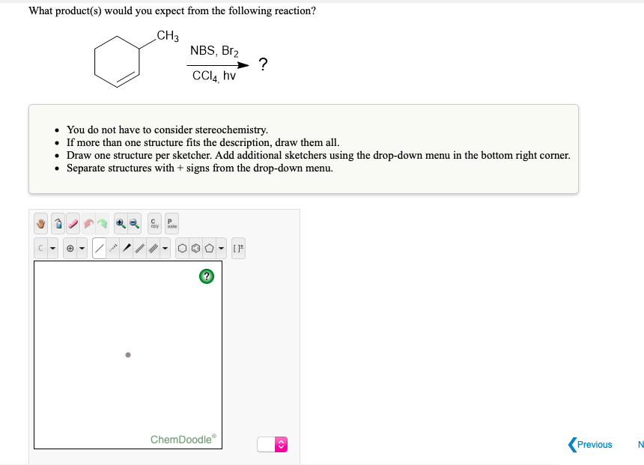Select the cyclohexane ring tool

point(183,248)
